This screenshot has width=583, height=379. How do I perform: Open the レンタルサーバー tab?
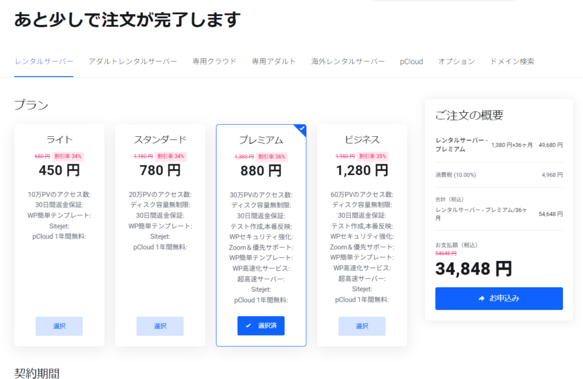[x=44, y=62]
